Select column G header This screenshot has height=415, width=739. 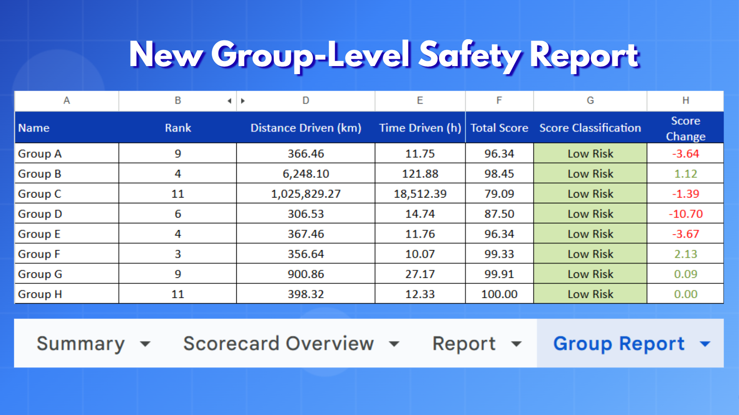(x=590, y=101)
